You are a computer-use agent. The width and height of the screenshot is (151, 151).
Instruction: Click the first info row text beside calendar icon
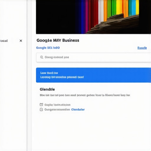click(58, 105)
